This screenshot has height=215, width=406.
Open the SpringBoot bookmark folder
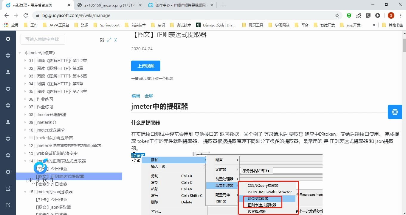pyautogui.click(x=106, y=25)
